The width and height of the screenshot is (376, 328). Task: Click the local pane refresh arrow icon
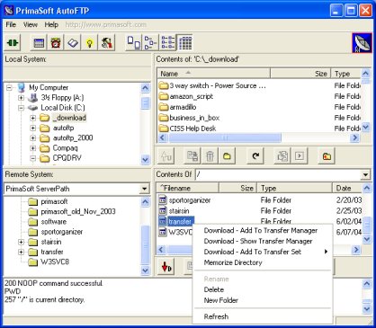point(255,156)
